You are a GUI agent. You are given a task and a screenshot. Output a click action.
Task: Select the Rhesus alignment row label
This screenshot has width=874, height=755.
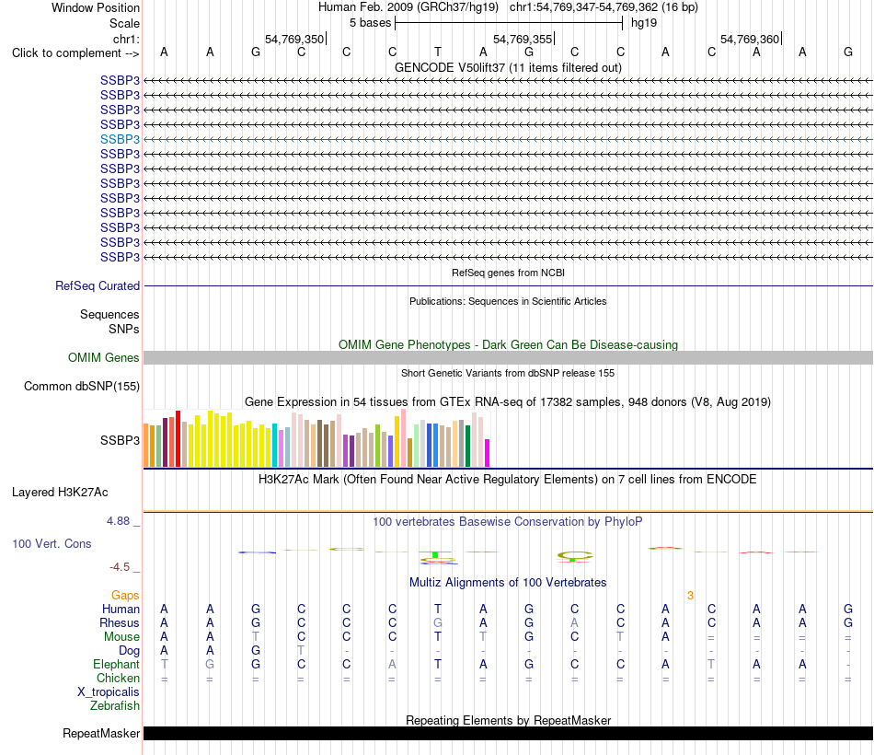coord(120,622)
